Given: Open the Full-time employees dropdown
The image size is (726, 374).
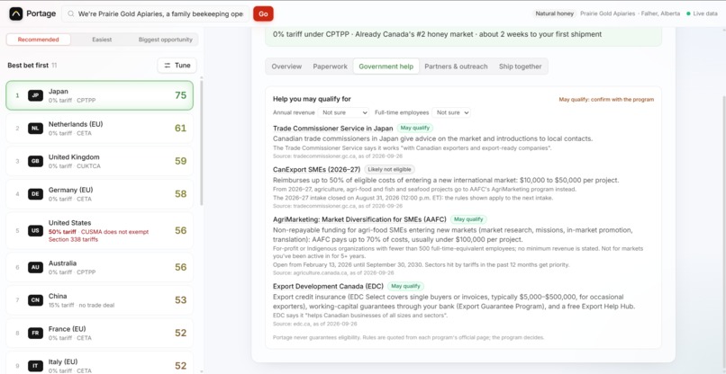Looking at the screenshot, I should pos(451,112).
